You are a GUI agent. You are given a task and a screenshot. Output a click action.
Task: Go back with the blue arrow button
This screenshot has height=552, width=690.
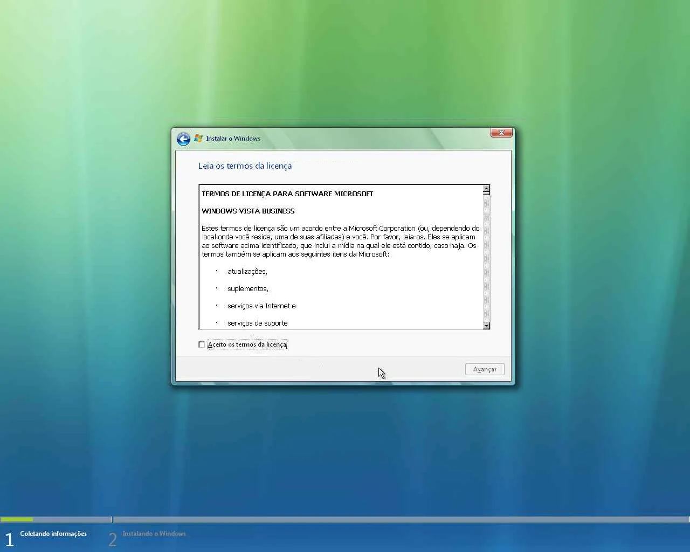click(183, 139)
